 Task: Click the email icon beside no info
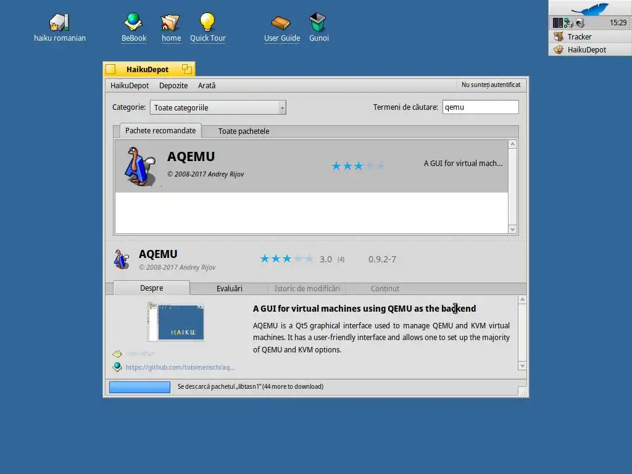(x=117, y=354)
